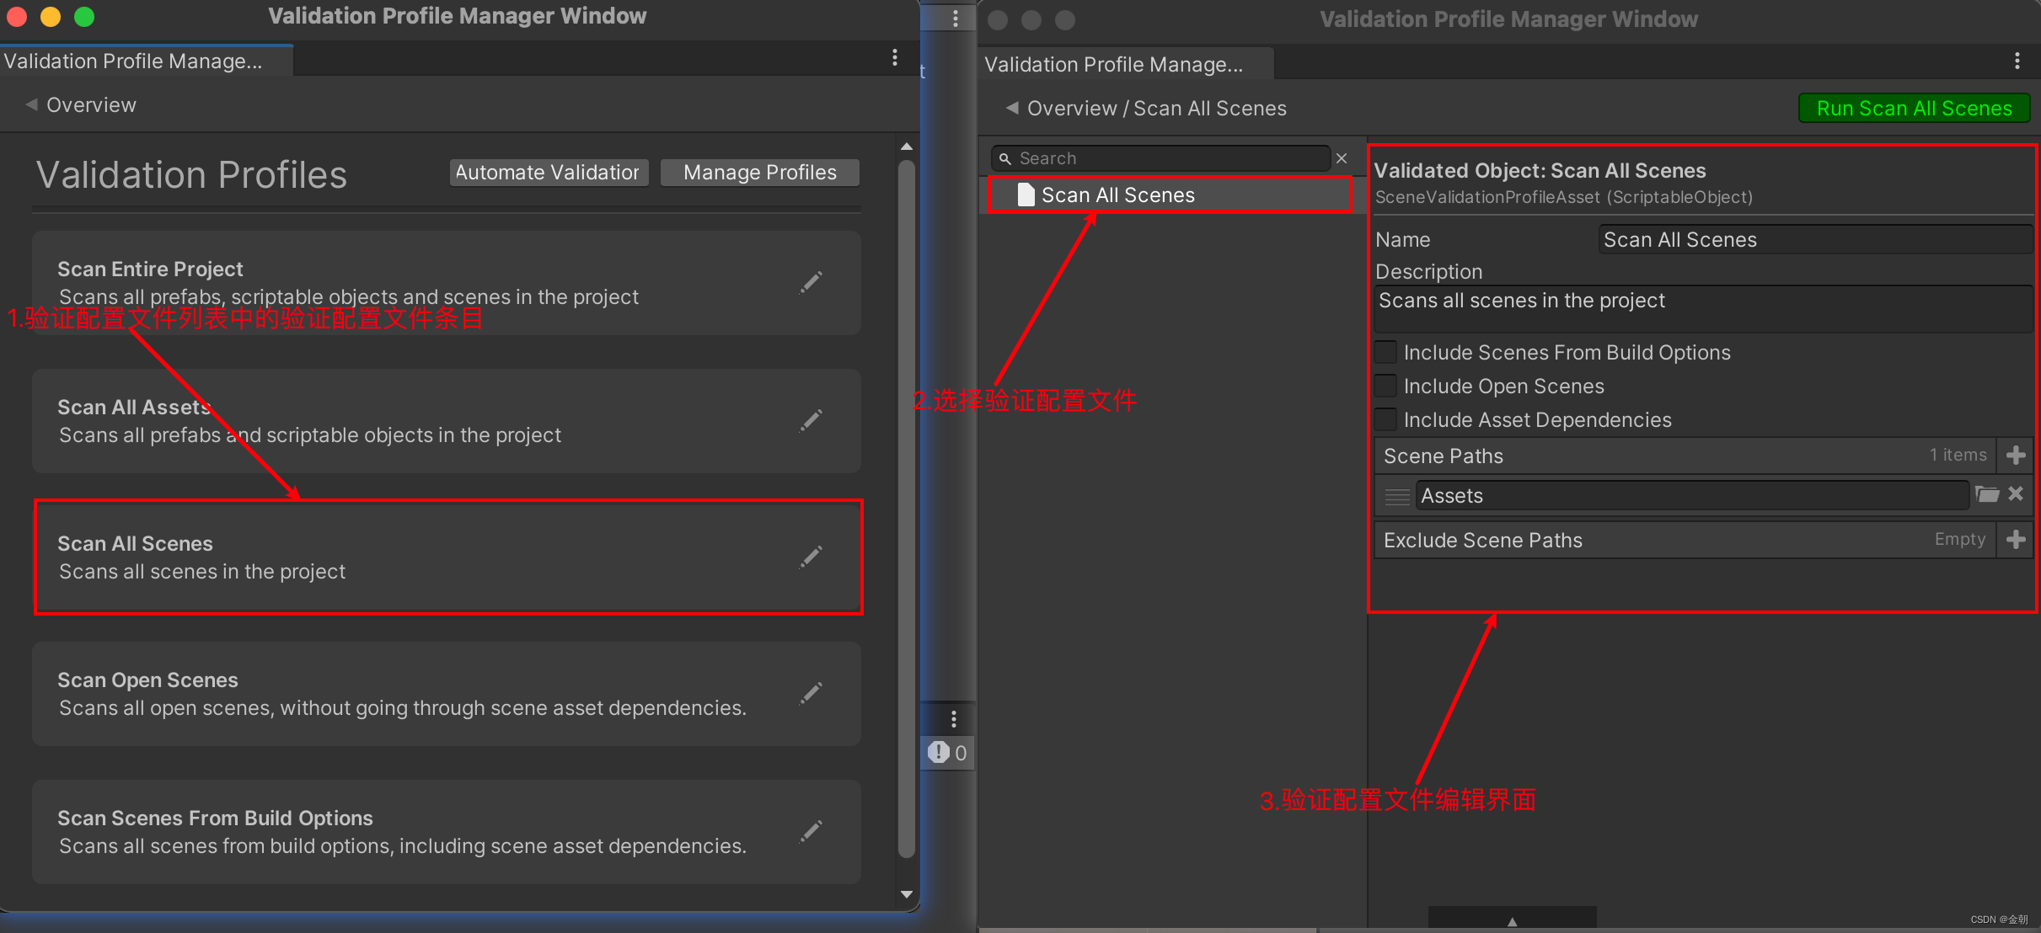Click the Automate Validation button
2041x933 pixels.
(549, 173)
